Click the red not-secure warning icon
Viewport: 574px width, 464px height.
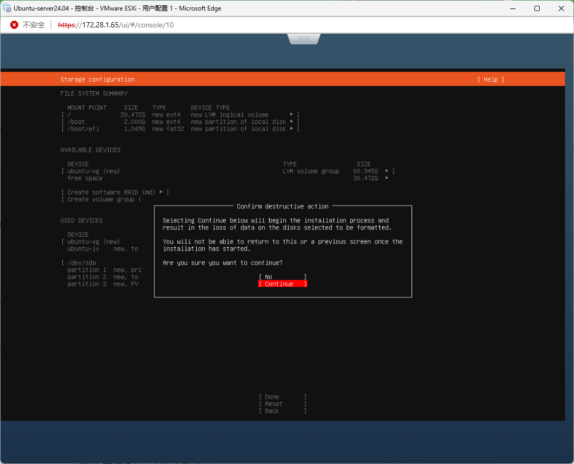14,25
